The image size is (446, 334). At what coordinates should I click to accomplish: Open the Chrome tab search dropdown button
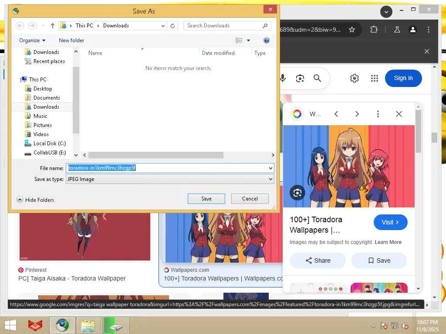point(386,12)
